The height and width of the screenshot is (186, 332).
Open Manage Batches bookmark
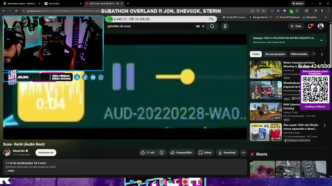pos(261,17)
